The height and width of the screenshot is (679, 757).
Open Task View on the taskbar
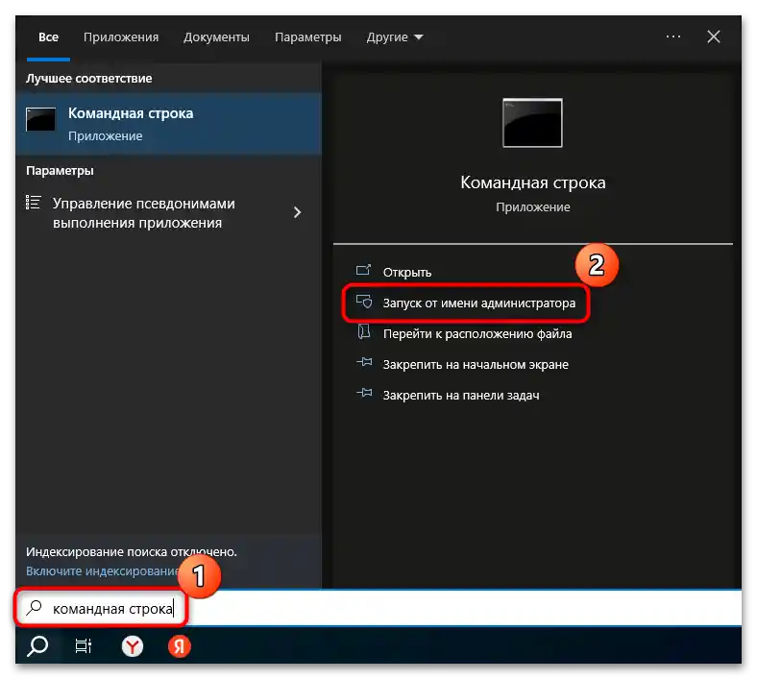coord(84,646)
